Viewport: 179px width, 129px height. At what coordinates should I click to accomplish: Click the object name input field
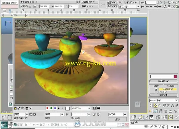[162, 77]
